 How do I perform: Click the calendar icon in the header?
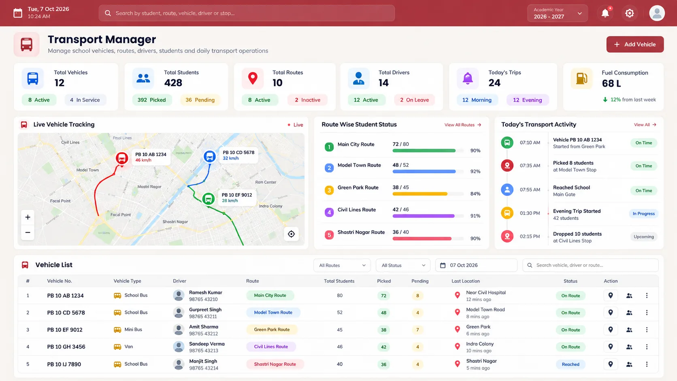pos(18,13)
